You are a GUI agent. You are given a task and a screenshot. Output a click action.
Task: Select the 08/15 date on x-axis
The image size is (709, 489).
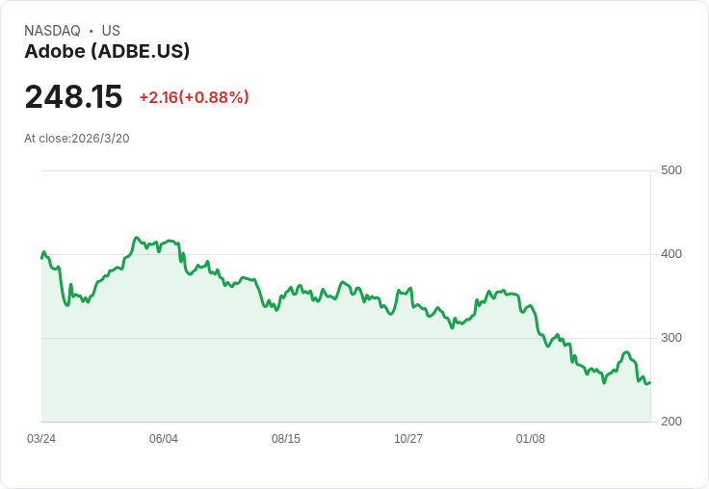[x=286, y=439]
